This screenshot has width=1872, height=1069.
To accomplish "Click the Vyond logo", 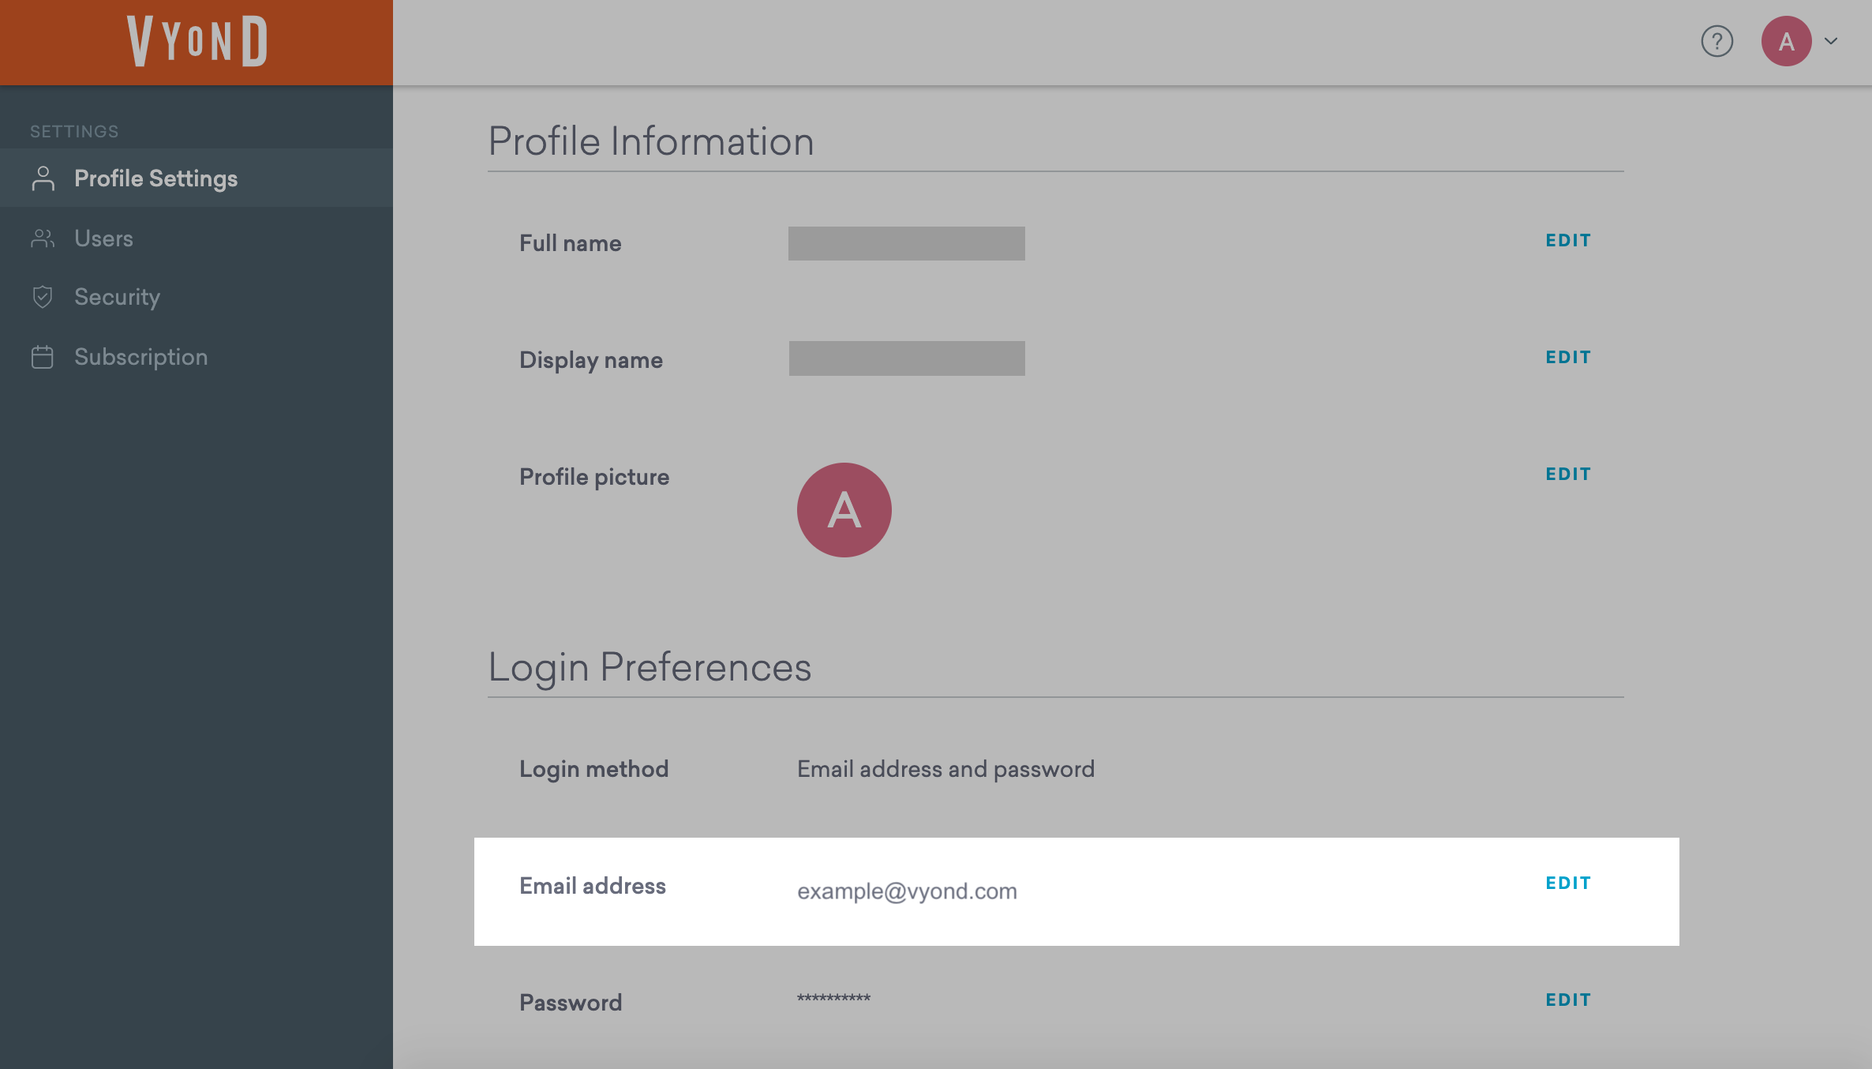I will tap(197, 41).
